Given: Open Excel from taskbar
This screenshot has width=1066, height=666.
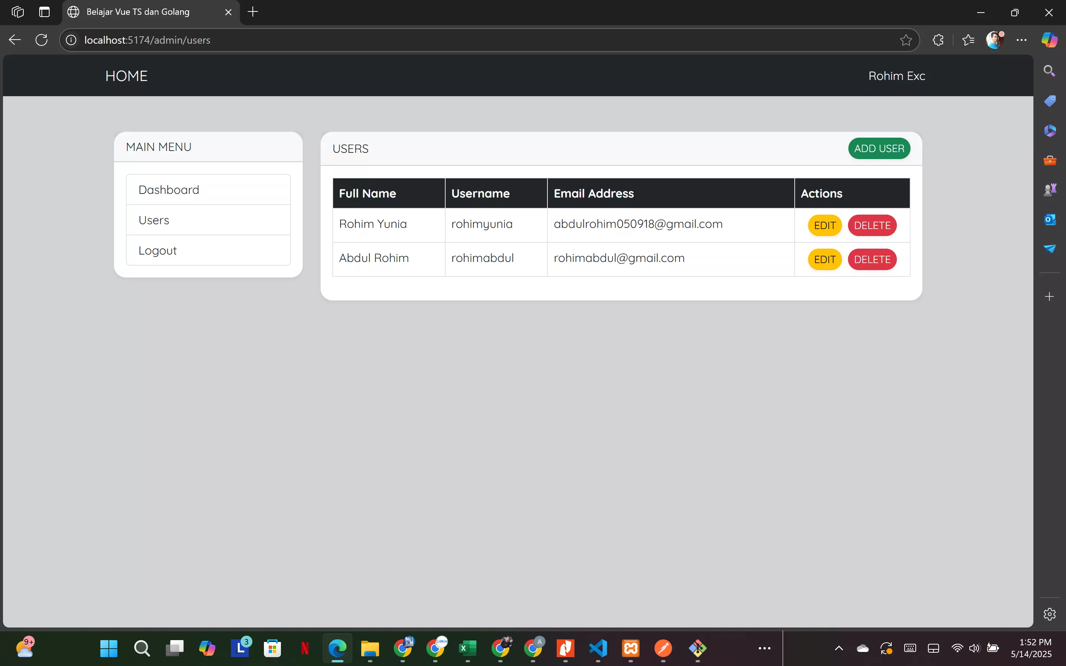Looking at the screenshot, I should click(468, 648).
